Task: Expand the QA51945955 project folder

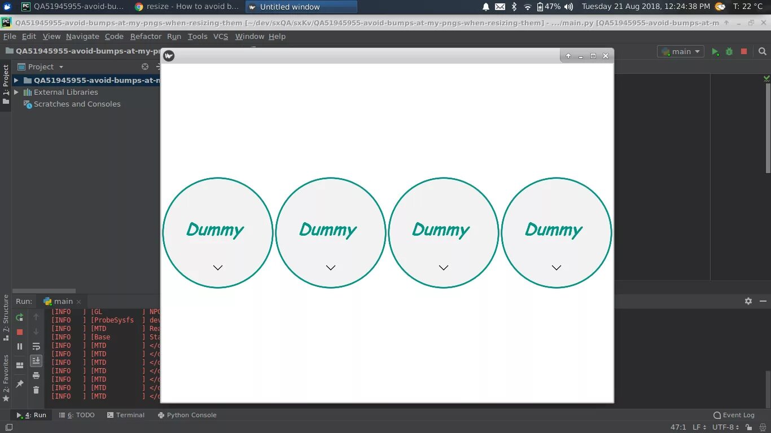Action: [16, 80]
